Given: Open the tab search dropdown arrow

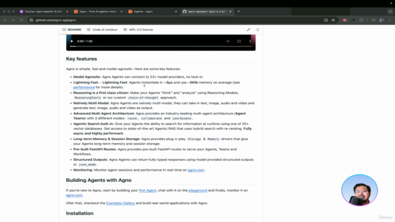Looking at the screenshot, I should (x=390, y=11).
